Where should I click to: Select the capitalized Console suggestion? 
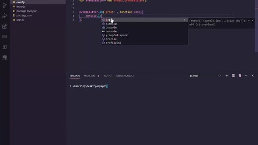pos(144,27)
